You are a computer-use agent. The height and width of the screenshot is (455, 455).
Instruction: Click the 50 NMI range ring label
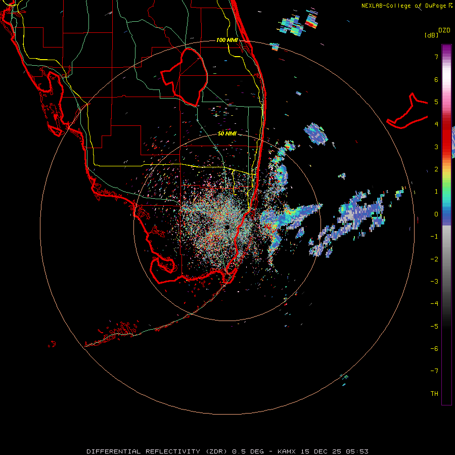[x=227, y=133]
